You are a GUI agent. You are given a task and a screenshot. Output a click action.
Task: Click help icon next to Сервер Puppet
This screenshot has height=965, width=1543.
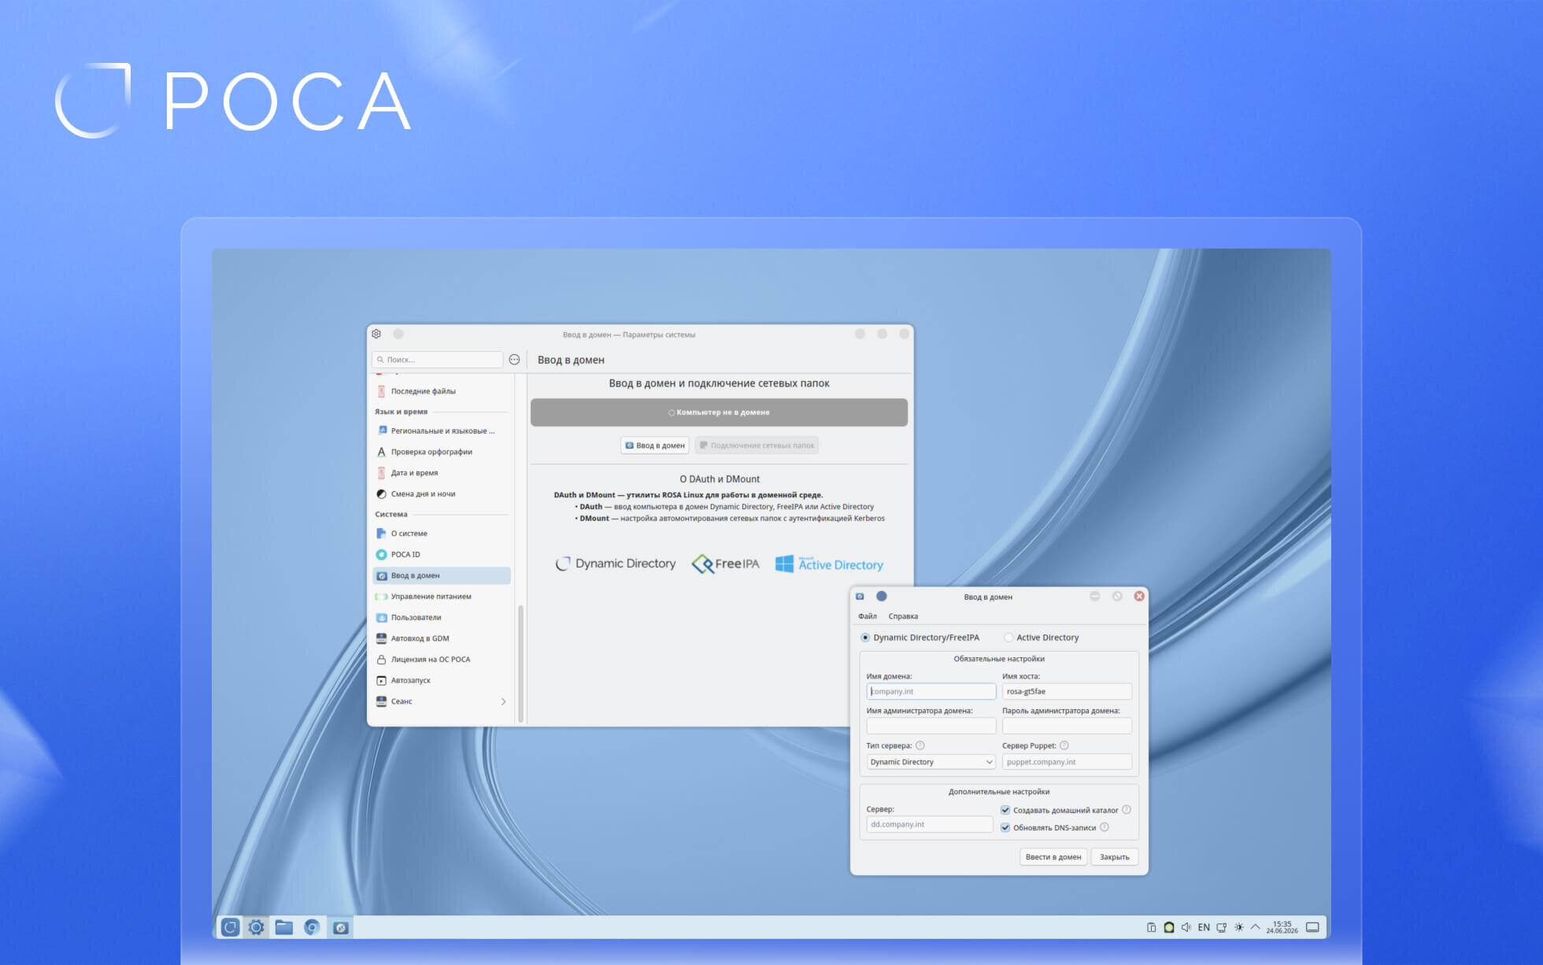click(x=1064, y=745)
